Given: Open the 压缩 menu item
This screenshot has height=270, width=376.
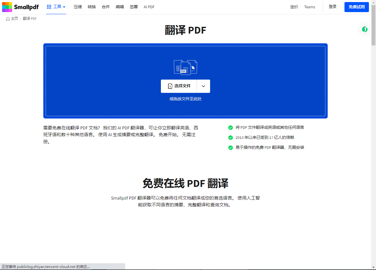Looking at the screenshot, I should point(77,7).
